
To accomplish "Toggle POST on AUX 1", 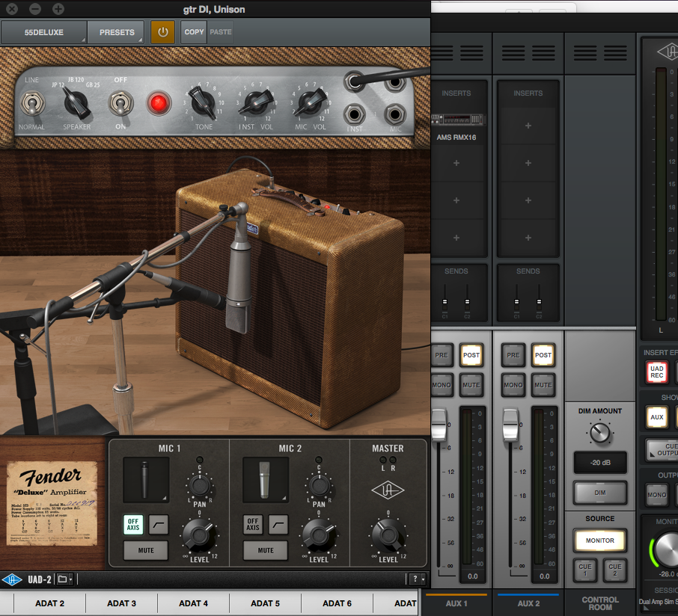I will pos(471,355).
